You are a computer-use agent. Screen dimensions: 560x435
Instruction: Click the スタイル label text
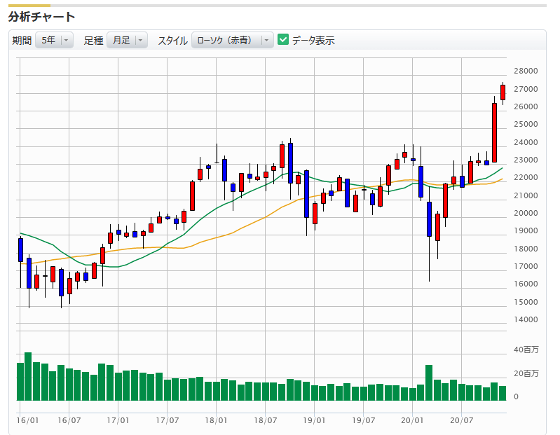(172, 41)
